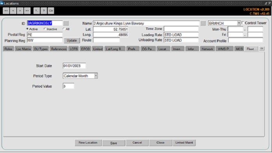Switch to the DG Pa... tab
This screenshot has height=153, width=272.
[x=148, y=49]
